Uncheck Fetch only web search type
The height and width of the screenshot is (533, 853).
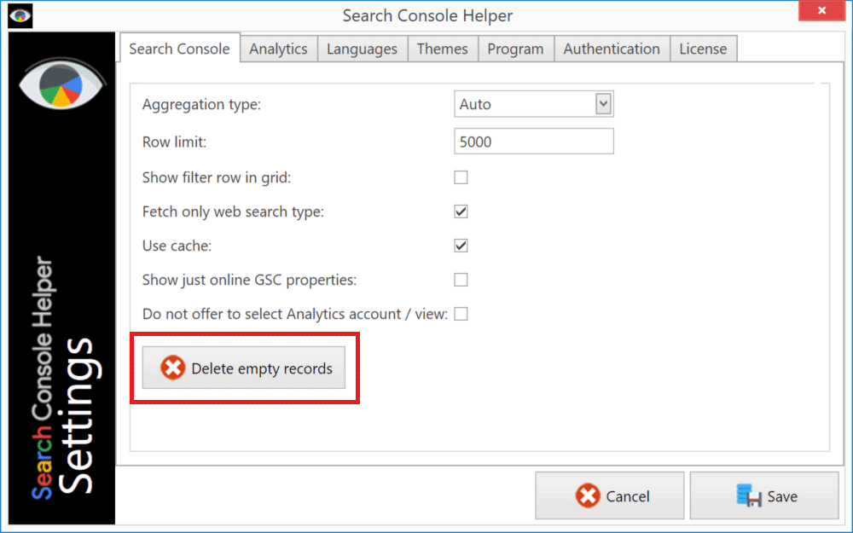tap(461, 211)
